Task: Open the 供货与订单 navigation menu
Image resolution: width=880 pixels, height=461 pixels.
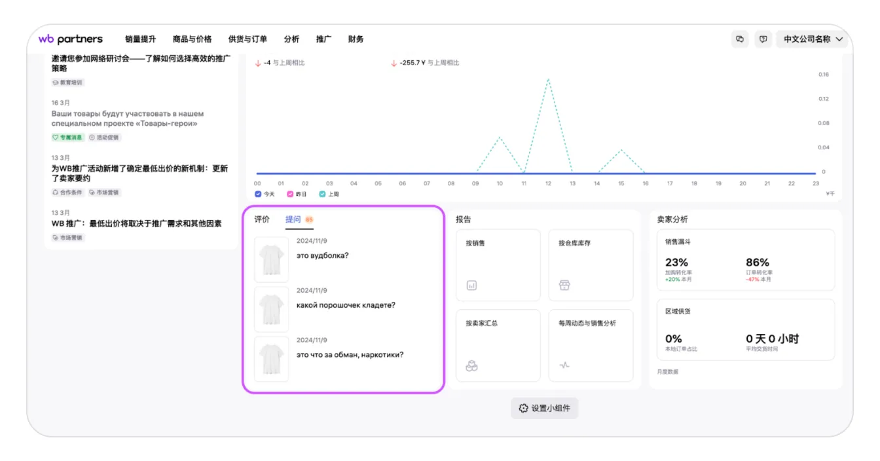Action: 247,39
